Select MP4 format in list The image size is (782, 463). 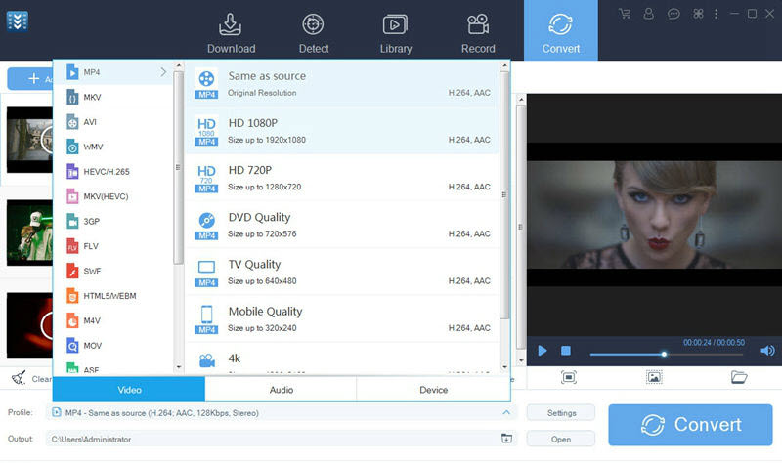[x=112, y=72]
